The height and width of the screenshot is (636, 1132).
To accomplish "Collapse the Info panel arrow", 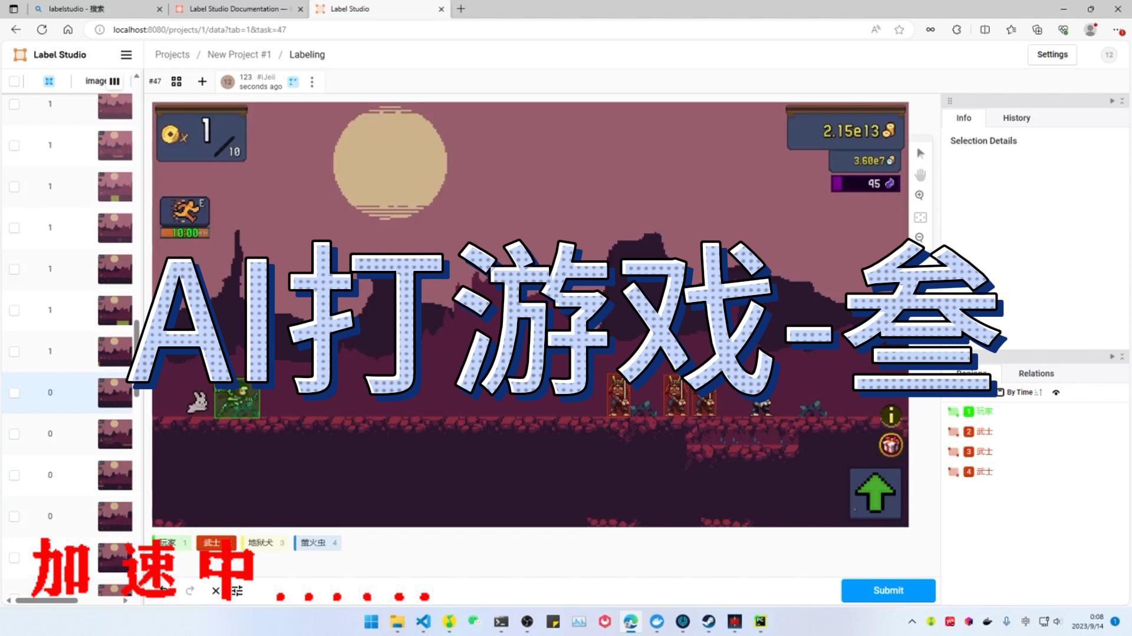I will pos(1112,101).
